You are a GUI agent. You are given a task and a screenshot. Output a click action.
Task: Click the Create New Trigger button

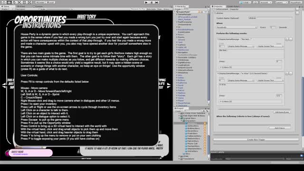coord(256,139)
